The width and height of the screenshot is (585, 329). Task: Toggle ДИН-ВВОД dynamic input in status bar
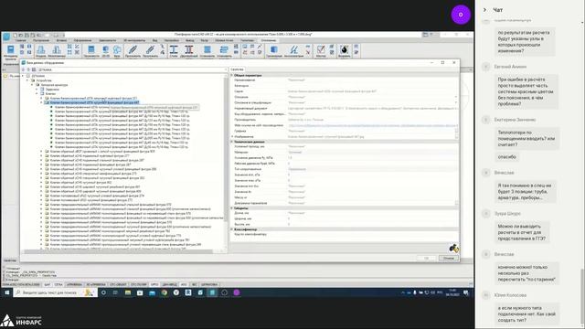[170, 284]
